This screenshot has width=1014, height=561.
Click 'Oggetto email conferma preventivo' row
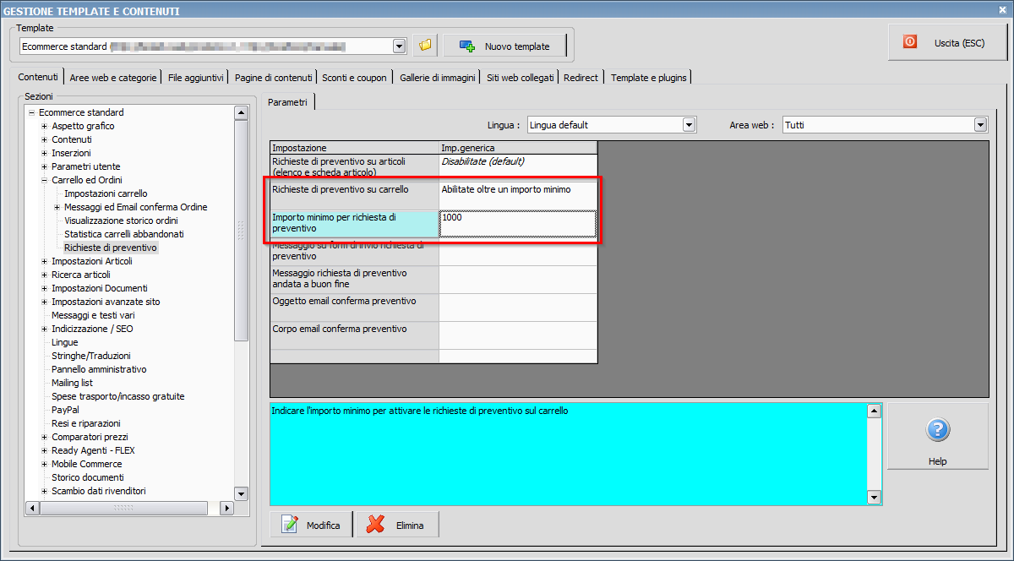(x=433, y=308)
